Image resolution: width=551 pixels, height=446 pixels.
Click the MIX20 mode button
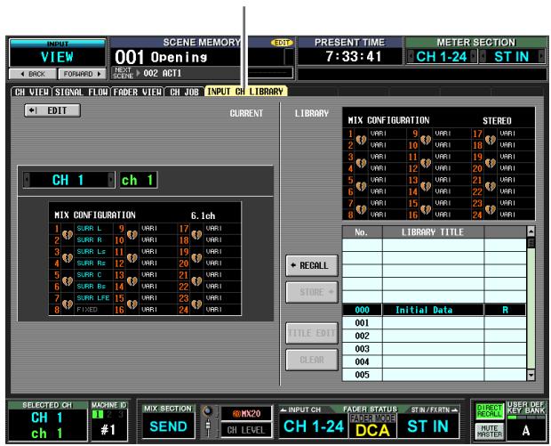pyautogui.click(x=246, y=413)
